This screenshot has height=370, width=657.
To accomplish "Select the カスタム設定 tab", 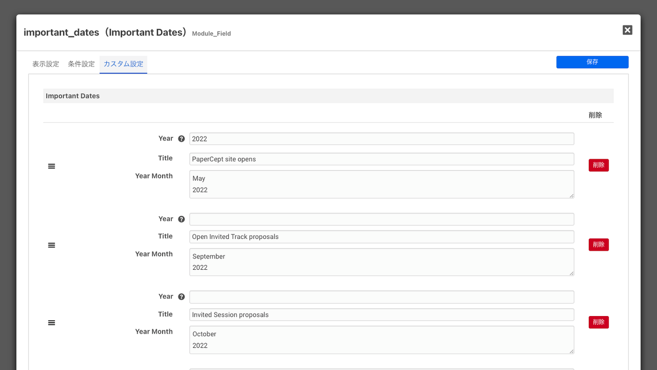I will click(123, 64).
